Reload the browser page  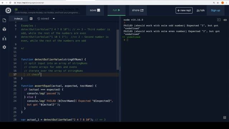10,3
